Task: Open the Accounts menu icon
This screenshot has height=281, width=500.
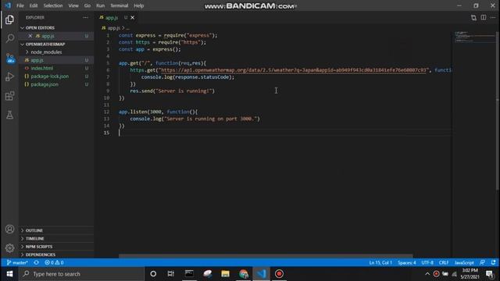Action: click(9, 229)
